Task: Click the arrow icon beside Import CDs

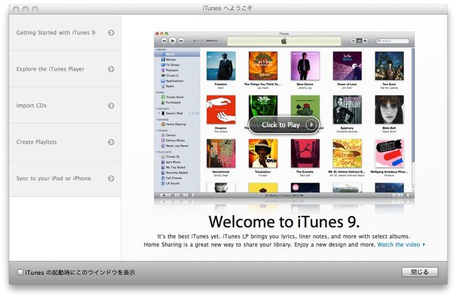Action: point(111,106)
